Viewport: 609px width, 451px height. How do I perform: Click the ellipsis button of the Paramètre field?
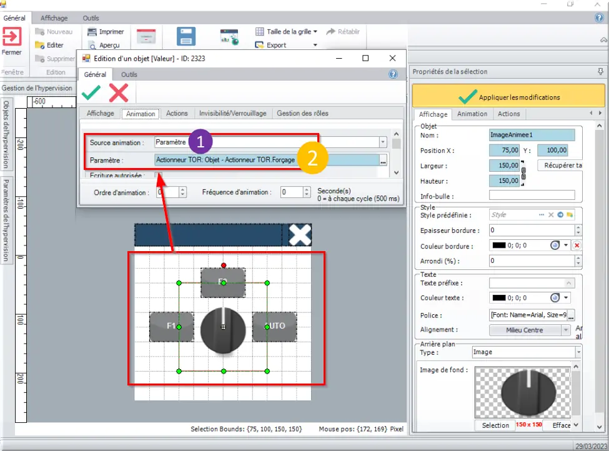point(384,160)
